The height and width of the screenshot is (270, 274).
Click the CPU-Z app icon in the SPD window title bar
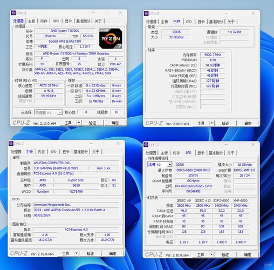click(146, 145)
